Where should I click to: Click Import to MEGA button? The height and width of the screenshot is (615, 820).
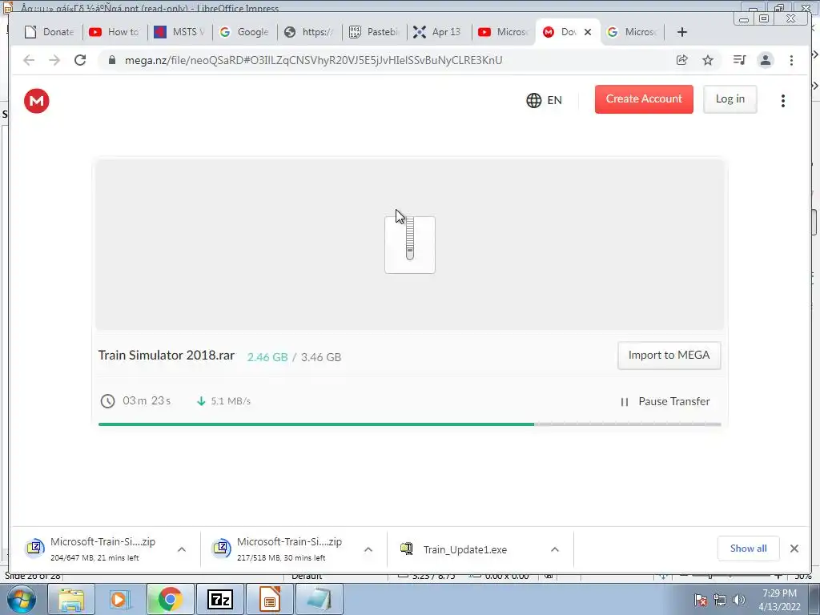click(669, 356)
